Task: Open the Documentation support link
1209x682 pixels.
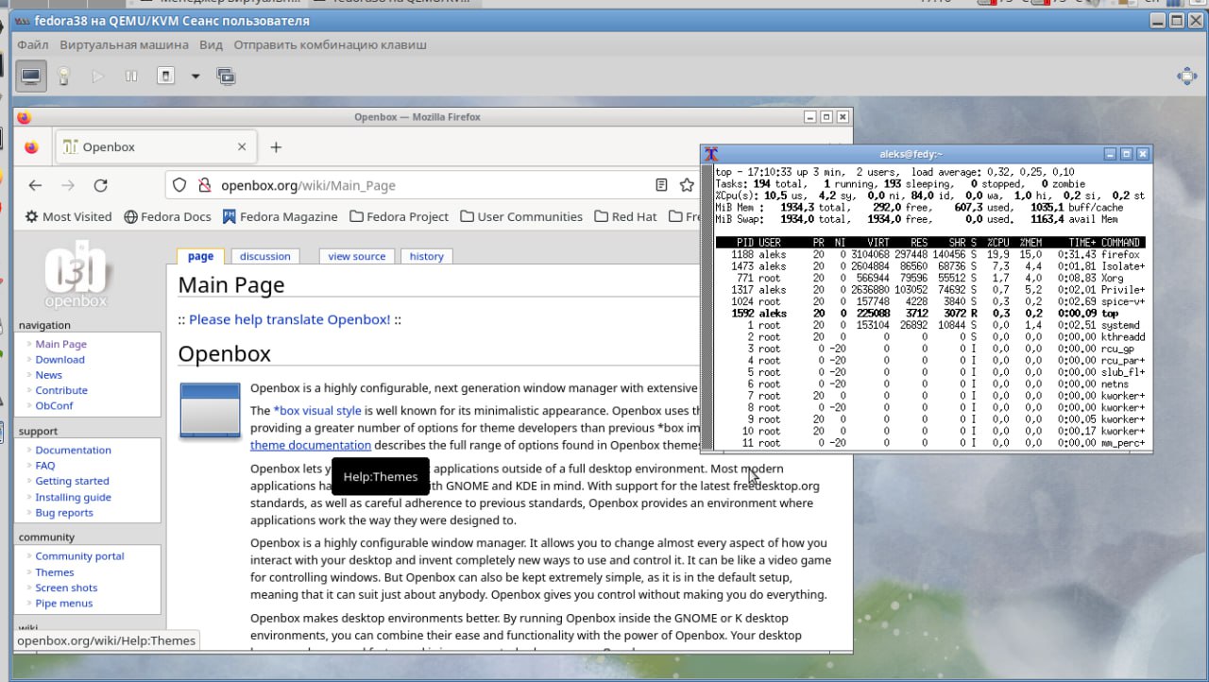Action: pos(74,450)
